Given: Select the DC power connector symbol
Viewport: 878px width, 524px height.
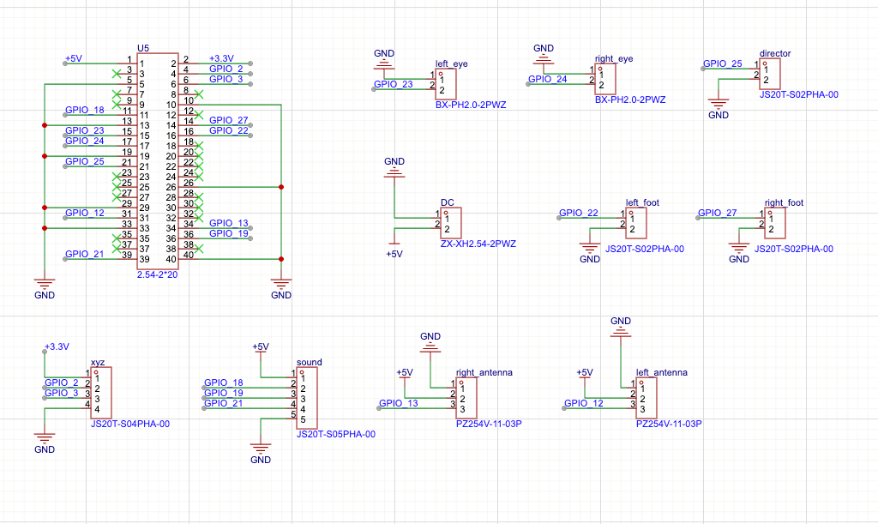Looking at the screenshot, I should [x=452, y=223].
